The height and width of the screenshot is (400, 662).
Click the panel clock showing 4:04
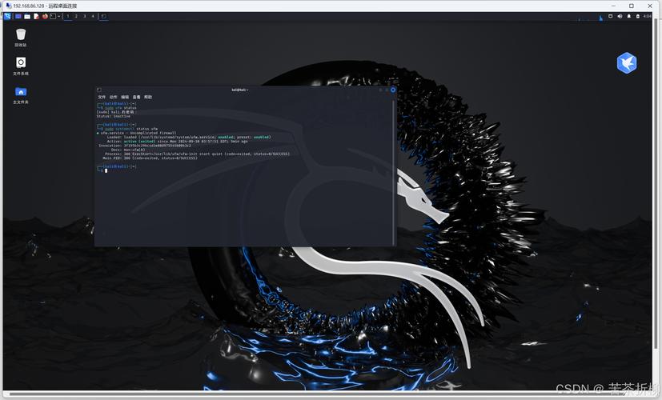point(648,16)
